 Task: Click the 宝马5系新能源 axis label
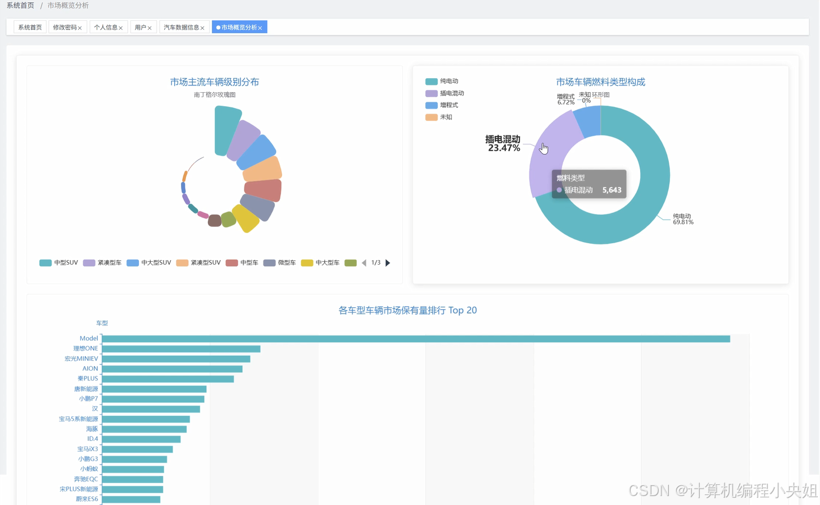pos(78,419)
